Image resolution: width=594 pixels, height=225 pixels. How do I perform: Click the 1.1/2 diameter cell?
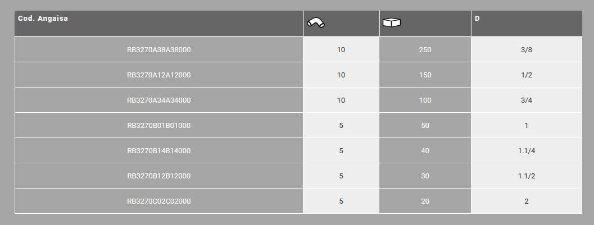527,176
